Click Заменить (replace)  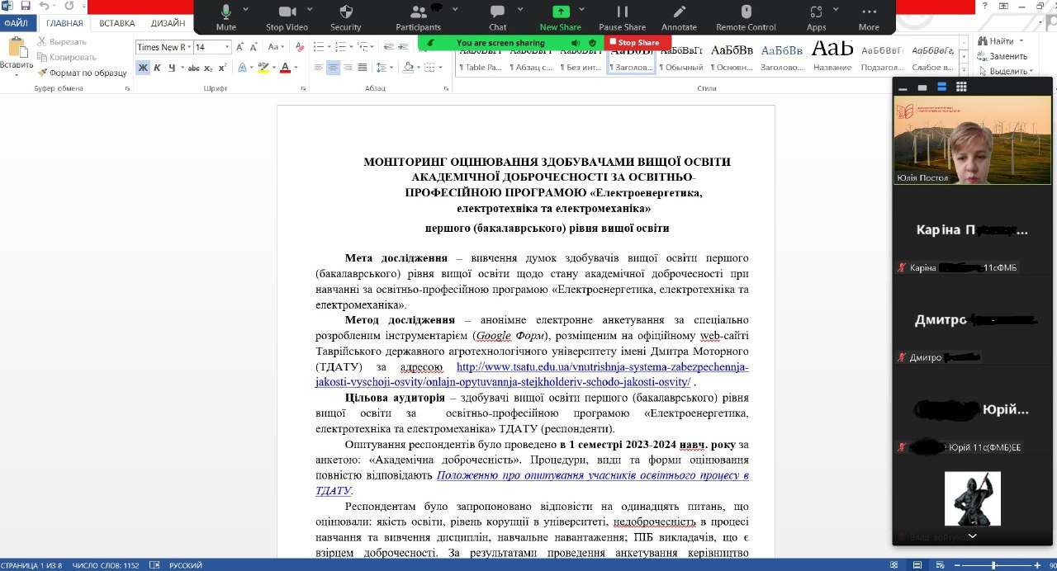coord(1002,56)
